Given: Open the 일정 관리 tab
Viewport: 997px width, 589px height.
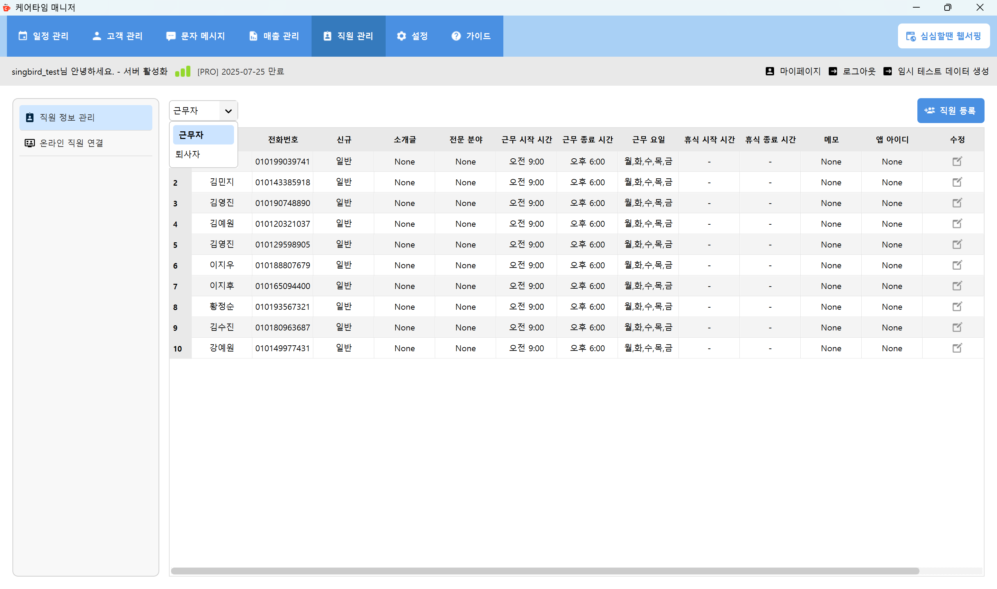Looking at the screenshot, I should (x=44, y=36).
